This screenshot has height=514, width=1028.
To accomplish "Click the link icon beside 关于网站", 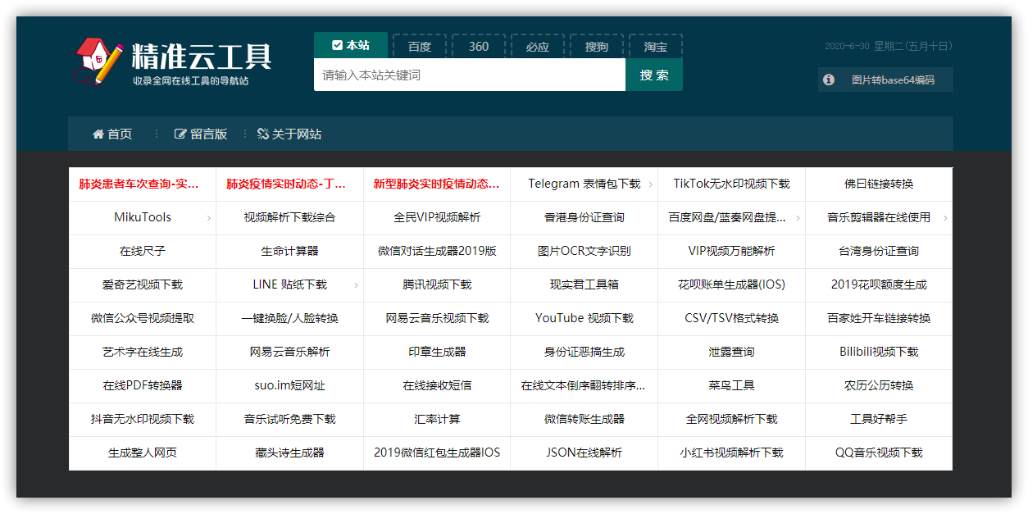I will (x=263, y=134).
